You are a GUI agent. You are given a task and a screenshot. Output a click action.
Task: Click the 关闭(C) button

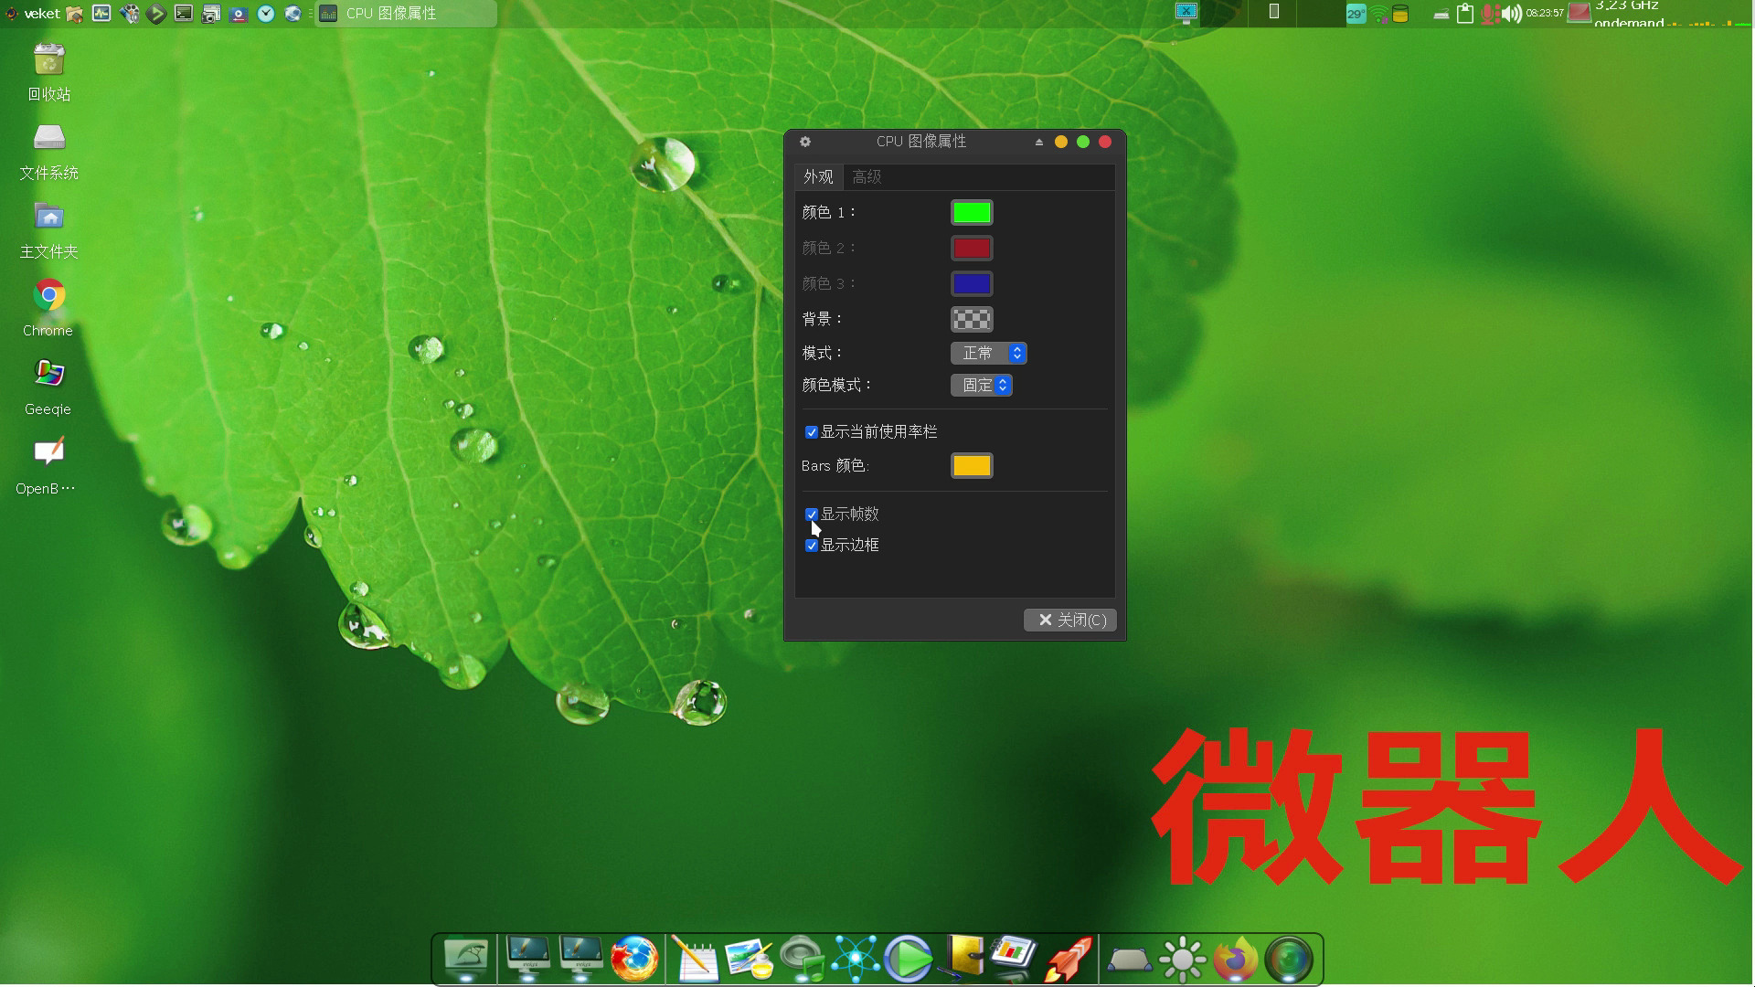[1070, 621]
